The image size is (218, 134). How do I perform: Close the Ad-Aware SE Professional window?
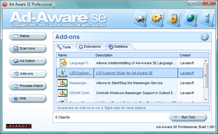click(209, 3)
